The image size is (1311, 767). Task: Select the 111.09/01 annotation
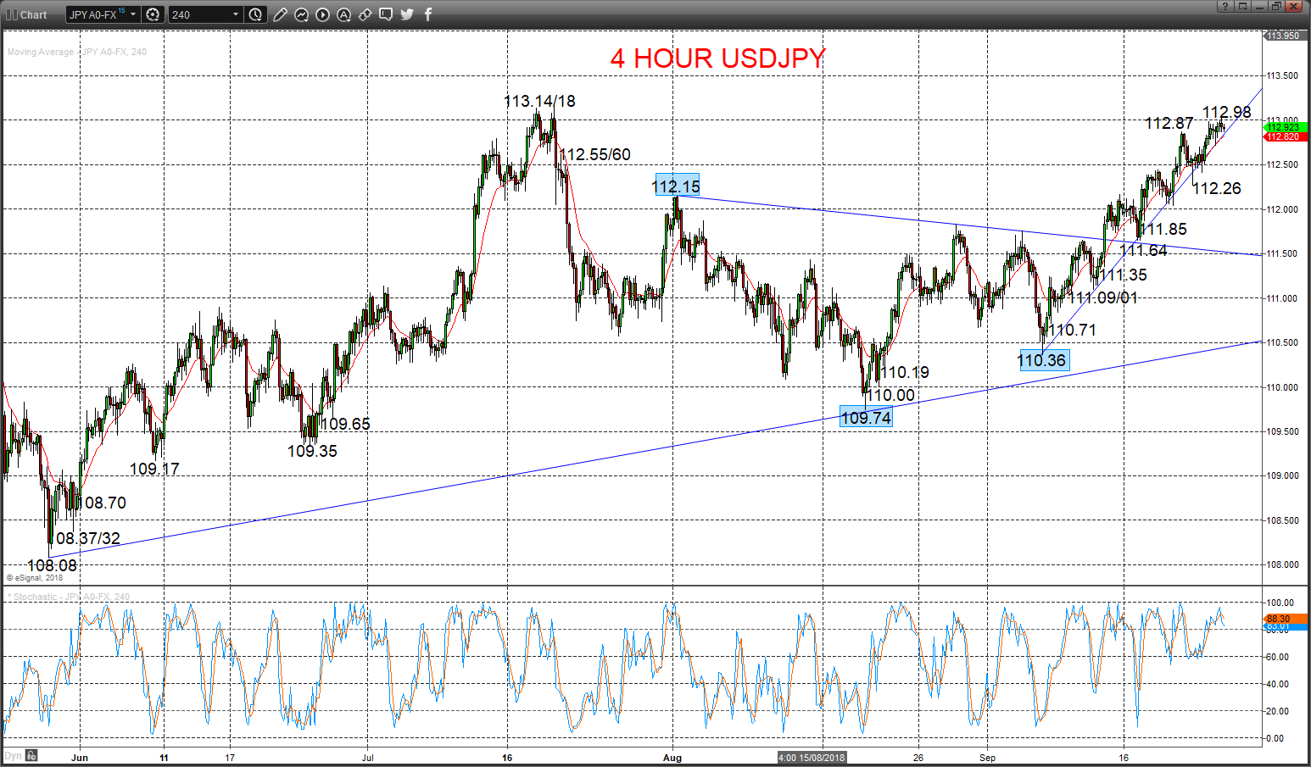(1103, 297)
